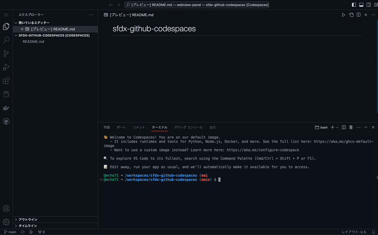This screenshot has height=235, width=378.
Task: Create a new terminal with plus icon
Action: [333, 127]
